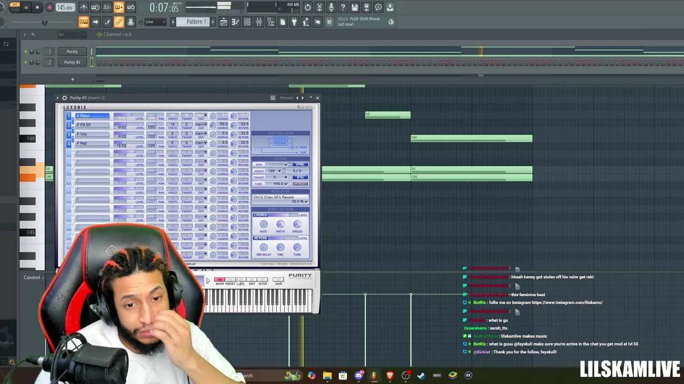Toggle the 3-2-1 countdown before recording

[x=107, y=7]
